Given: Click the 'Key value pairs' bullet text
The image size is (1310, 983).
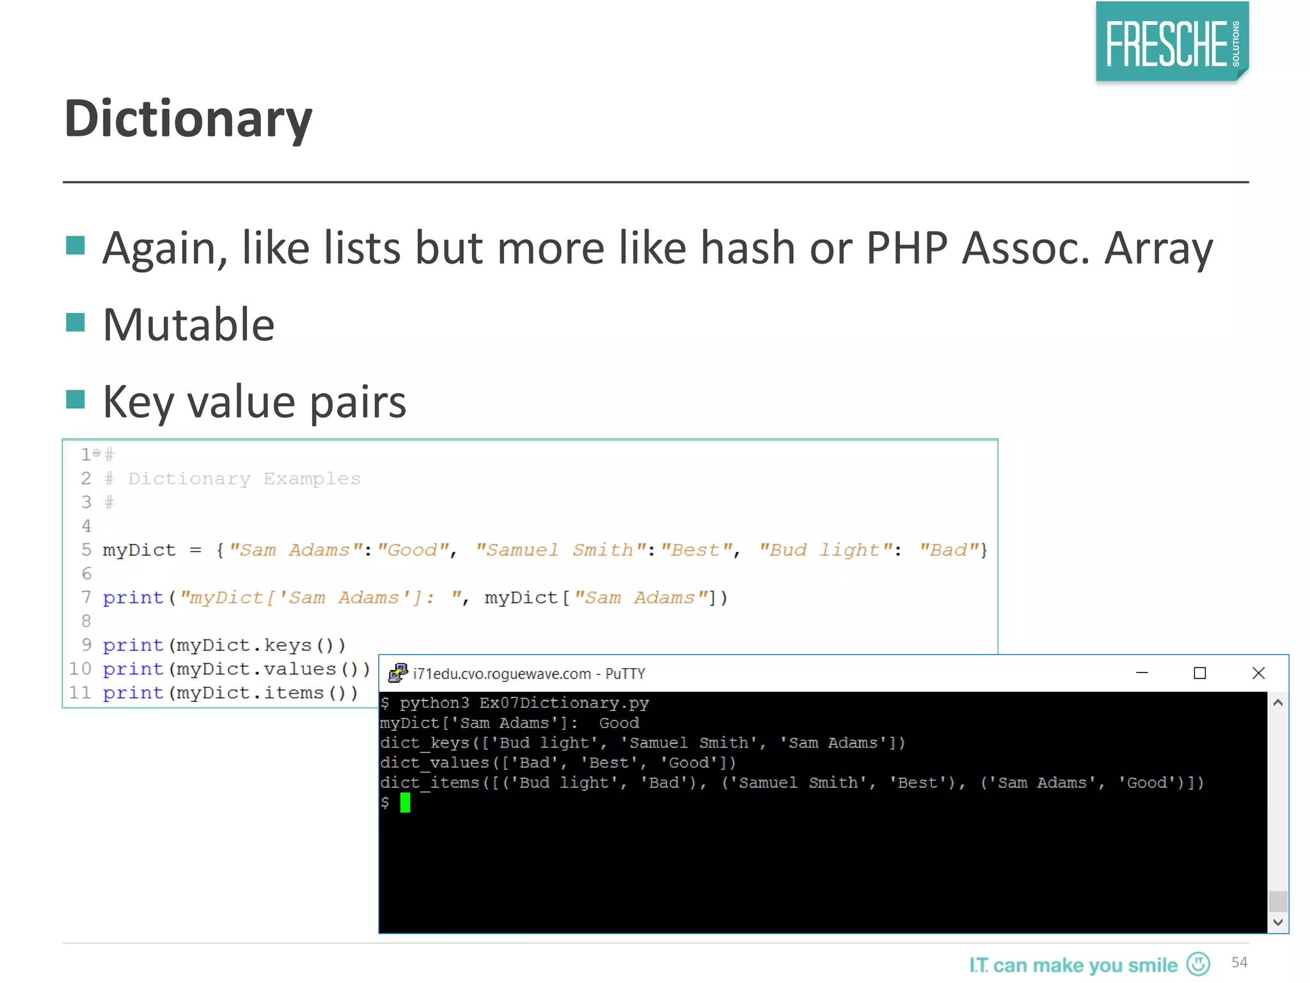Looking at the screenshot, I should coord(255,403).
